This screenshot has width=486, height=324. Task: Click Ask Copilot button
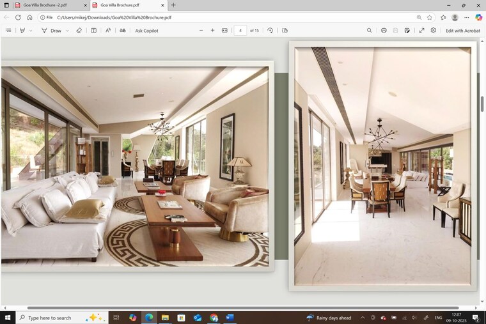[x=146, y=31]
